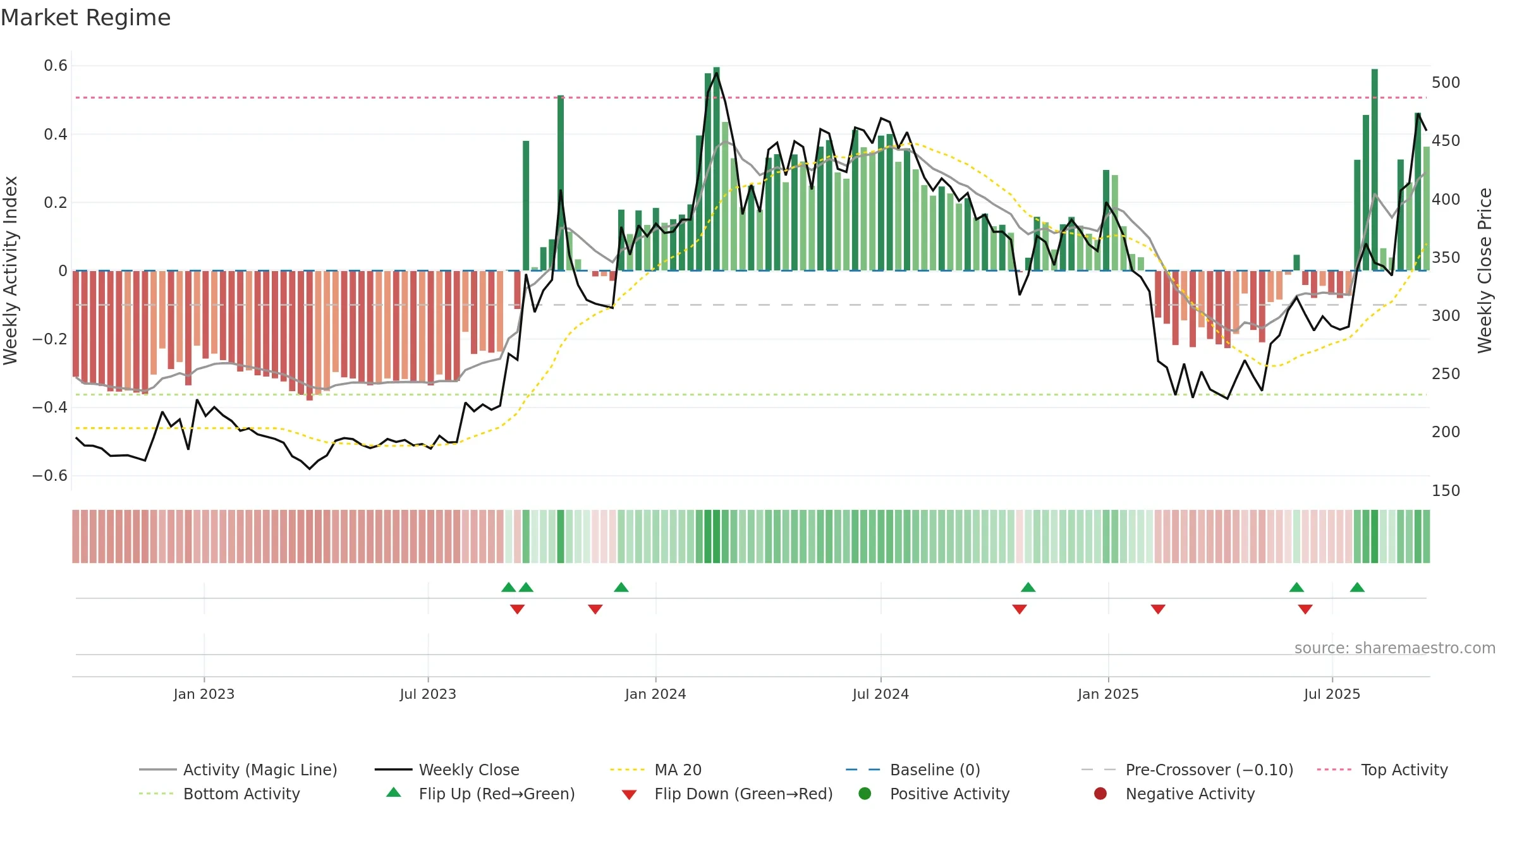Click the 0.6 activity axis tick label
The width and height of the screenshot is (1517, 853).
point(56,66)
